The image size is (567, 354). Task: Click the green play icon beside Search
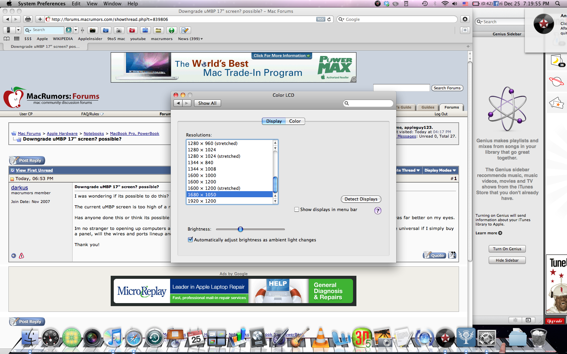[x=69, y=30]
